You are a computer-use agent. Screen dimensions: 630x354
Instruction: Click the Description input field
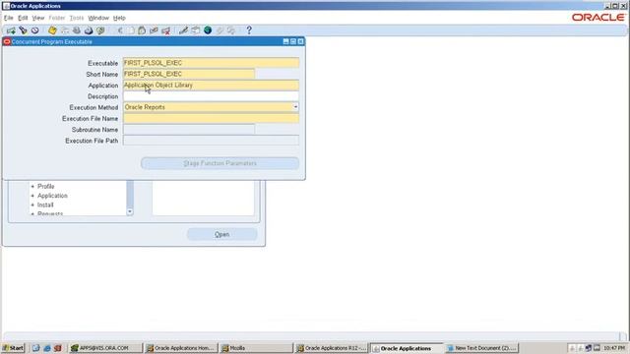(211, 96)
